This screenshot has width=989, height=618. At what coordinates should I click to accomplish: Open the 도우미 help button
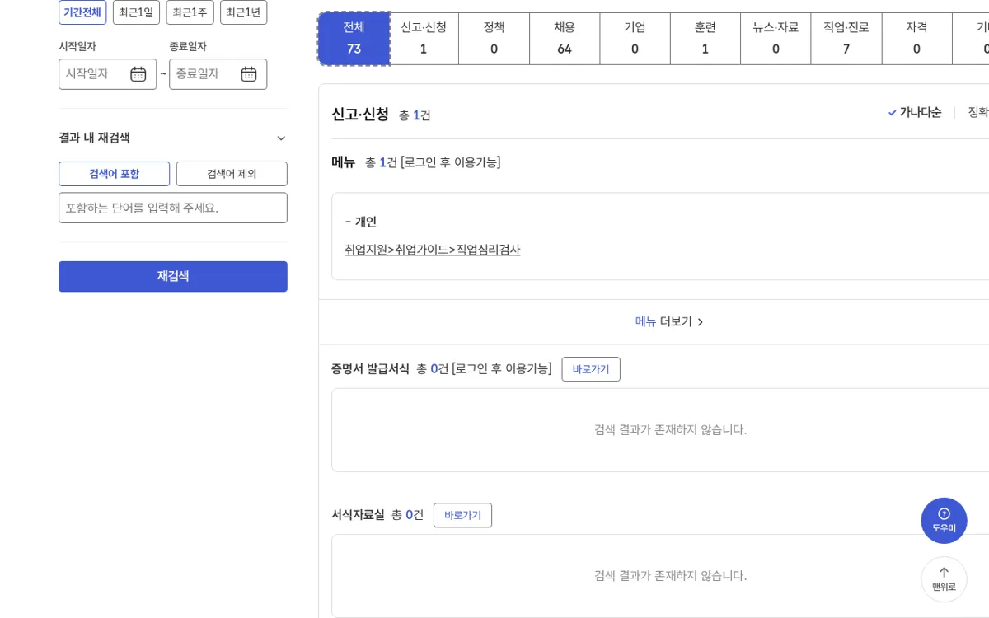pos(944,520)
